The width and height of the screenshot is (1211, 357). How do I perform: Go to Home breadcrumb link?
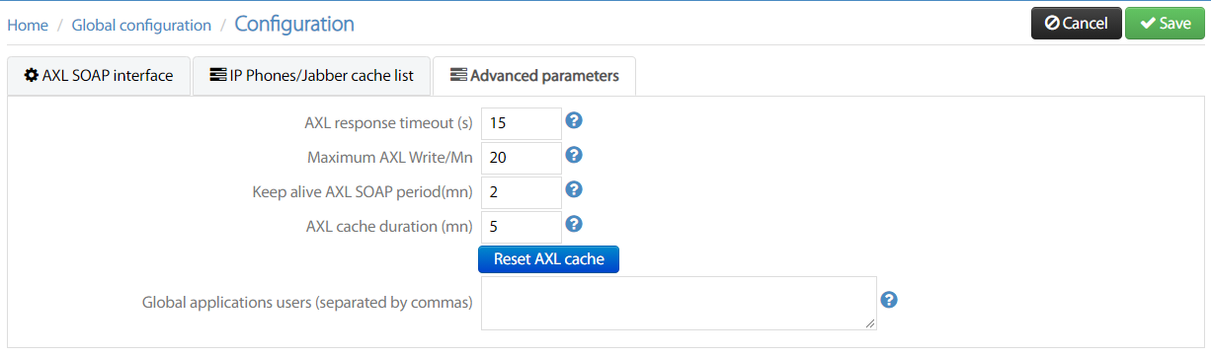click(28, 25)
